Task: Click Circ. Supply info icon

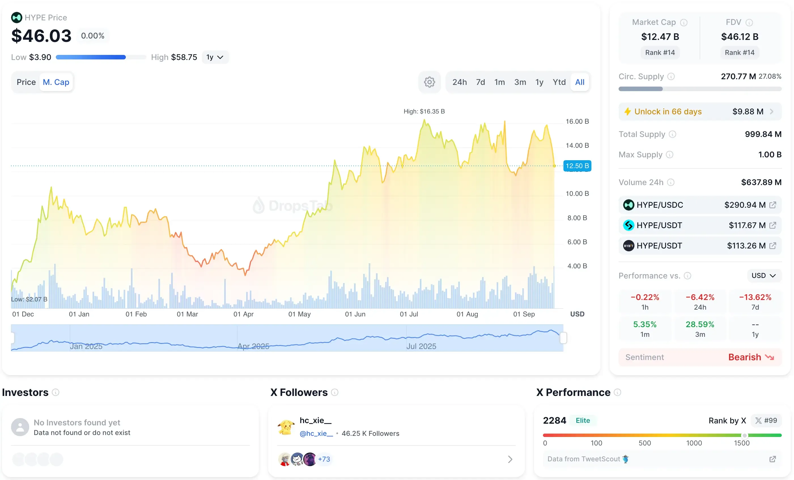Action: point(671,77)
